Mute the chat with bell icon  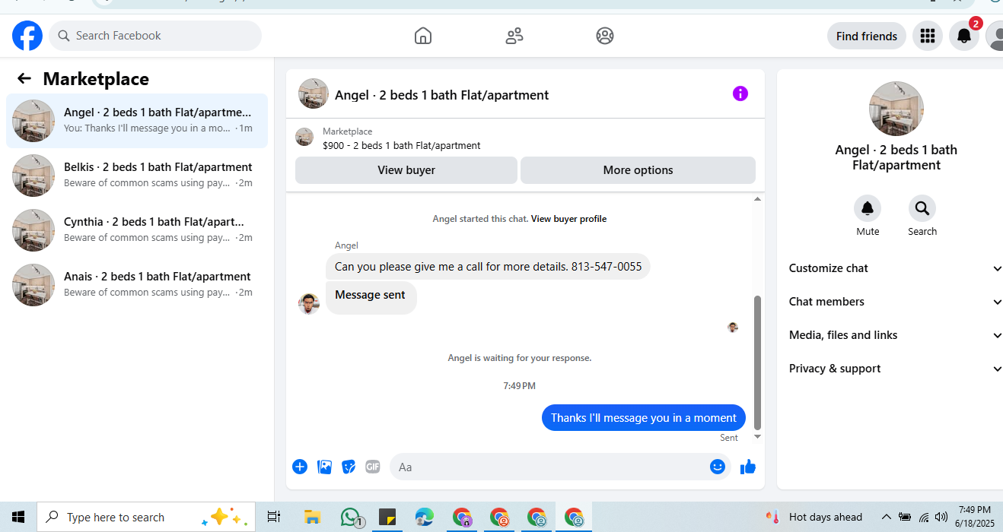pyautogui.click(x=868, y=208)
